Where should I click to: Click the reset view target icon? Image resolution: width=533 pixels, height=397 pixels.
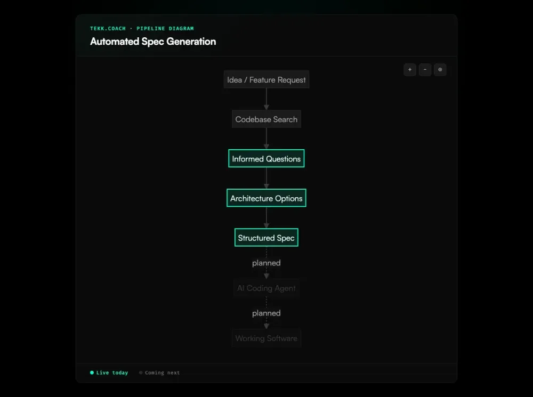click(x=440, y=69)
